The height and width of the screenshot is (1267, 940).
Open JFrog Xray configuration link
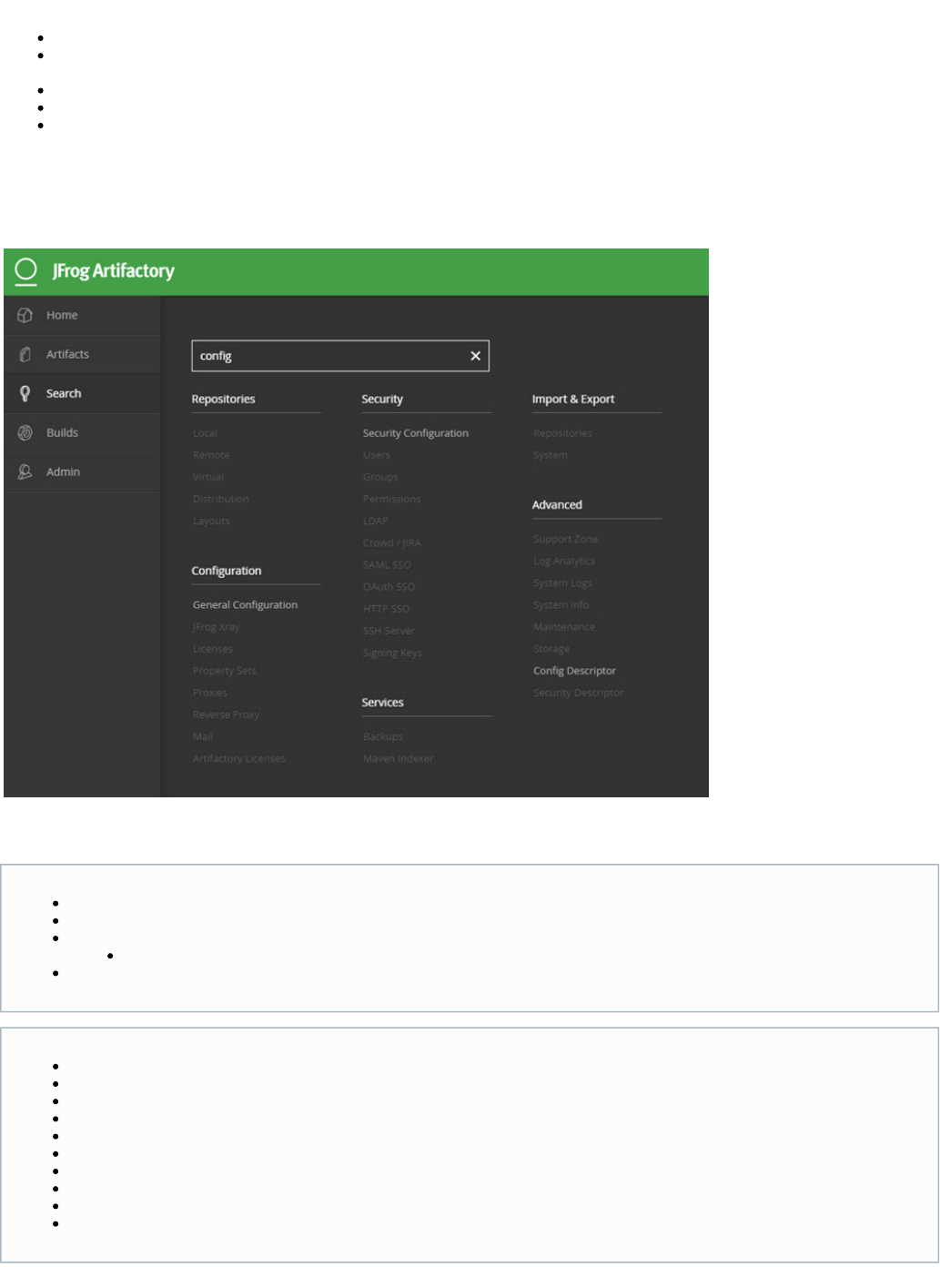point(216,626)
